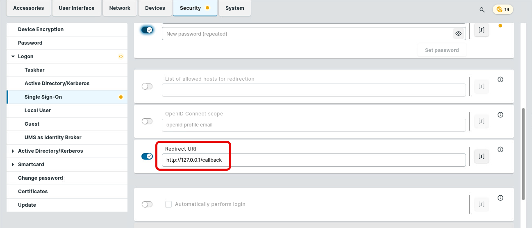Image resolution: width=532 pixels, height=228 pixels.
Task: Expand the Smartcard section
Action: click(13, 165)
